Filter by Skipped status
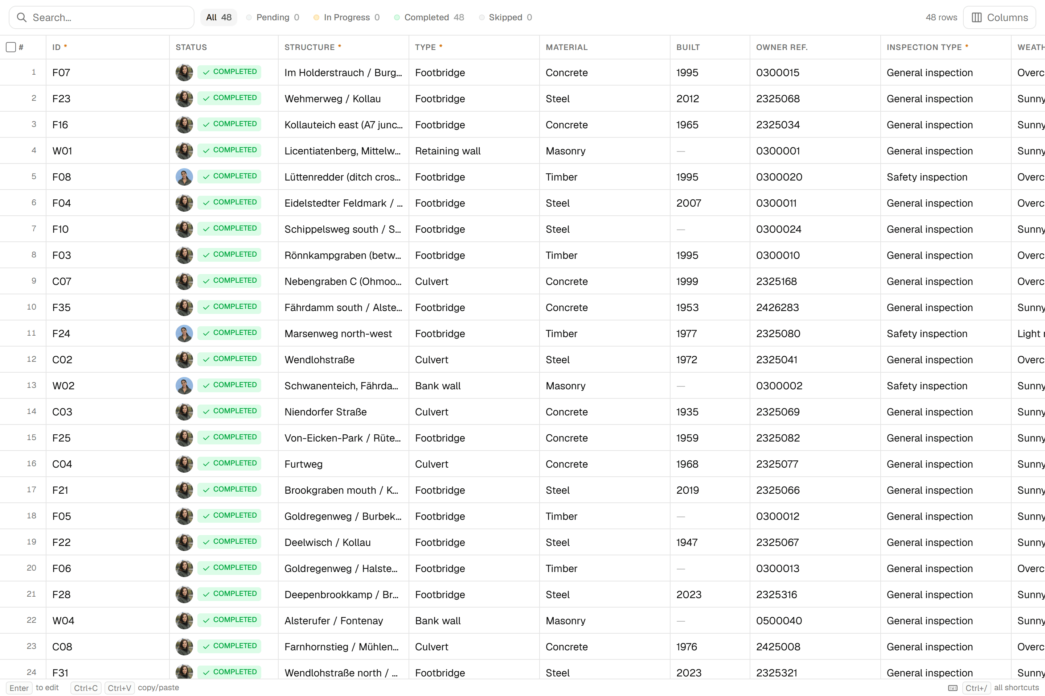 click(505, 17)
